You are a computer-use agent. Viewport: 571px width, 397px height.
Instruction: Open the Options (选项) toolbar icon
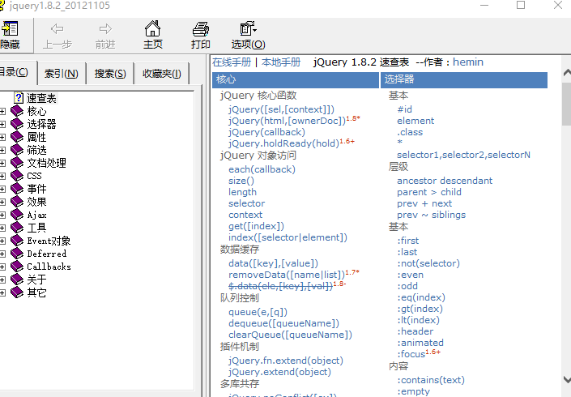(247, 29)
